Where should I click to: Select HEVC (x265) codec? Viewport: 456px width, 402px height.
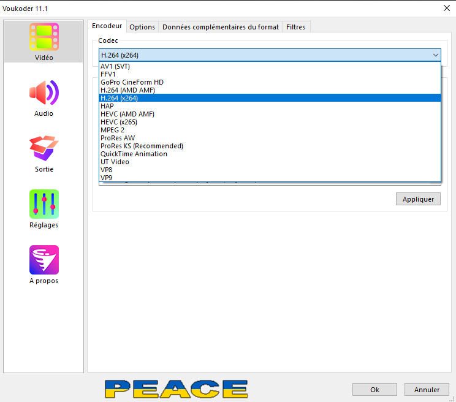270,122
